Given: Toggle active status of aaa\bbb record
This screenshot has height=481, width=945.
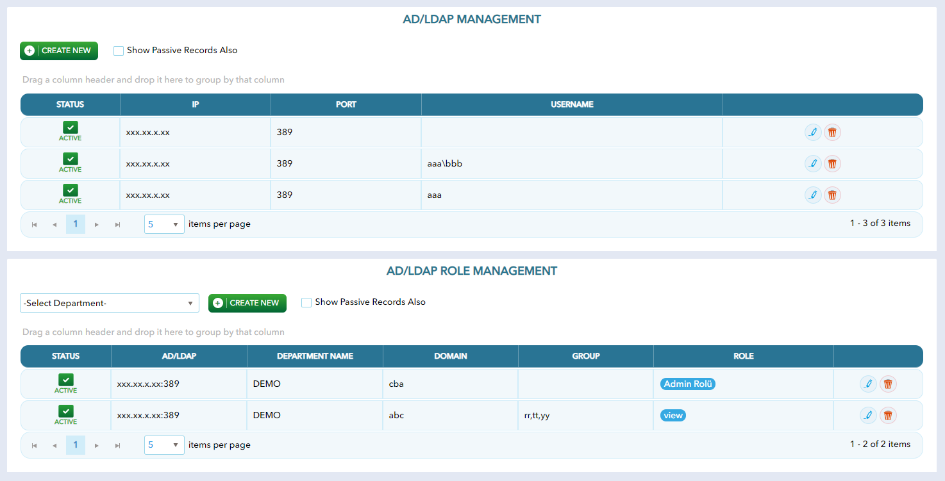Looking at the screenshot, I should coord(71,159).
